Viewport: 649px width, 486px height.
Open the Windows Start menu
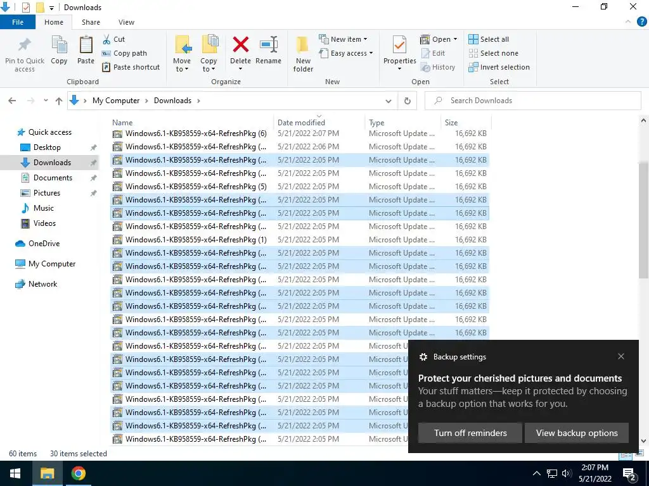tap(15, 473)
